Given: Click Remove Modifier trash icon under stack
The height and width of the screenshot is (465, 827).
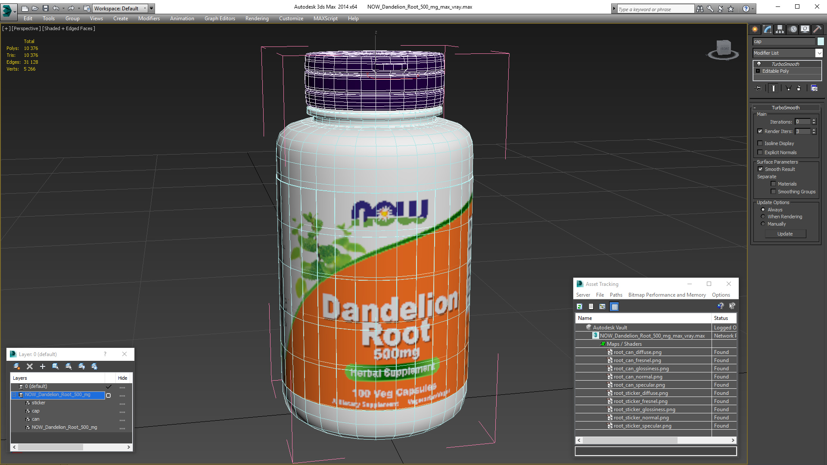Looking at the screenshot, I should [x=799, y=88].
